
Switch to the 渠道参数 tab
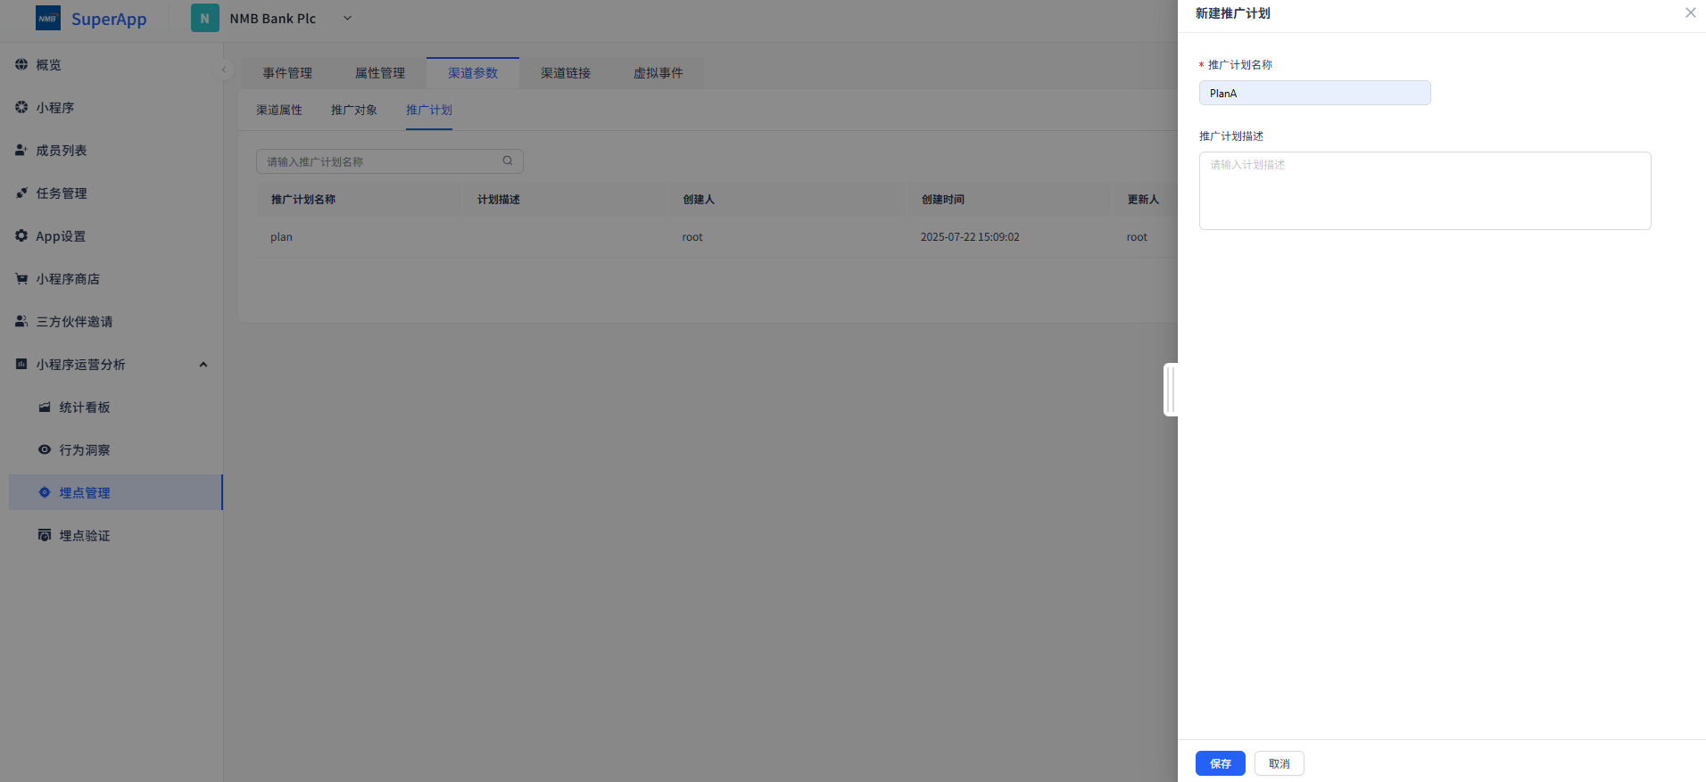473,73
